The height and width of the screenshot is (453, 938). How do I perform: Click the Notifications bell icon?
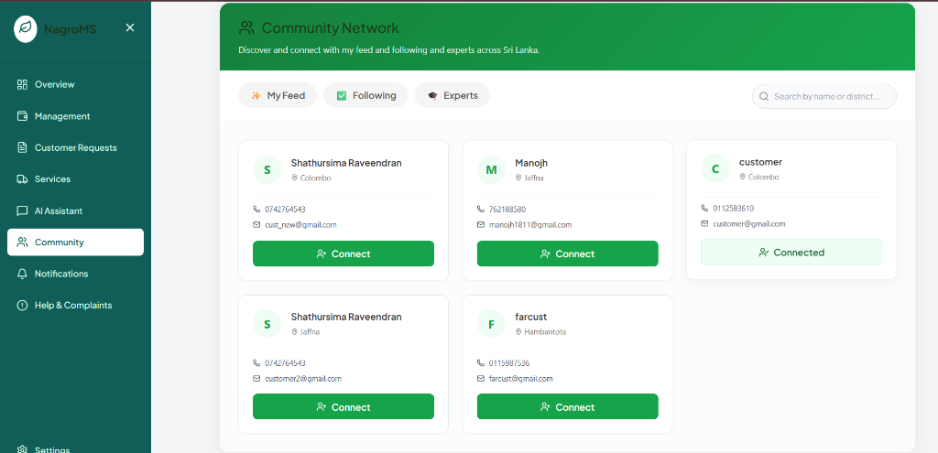pos(22,274)
